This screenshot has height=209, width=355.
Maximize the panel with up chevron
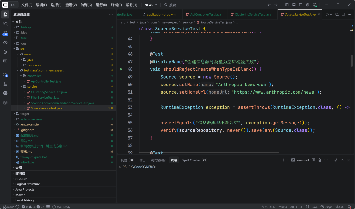pos(342,160)
